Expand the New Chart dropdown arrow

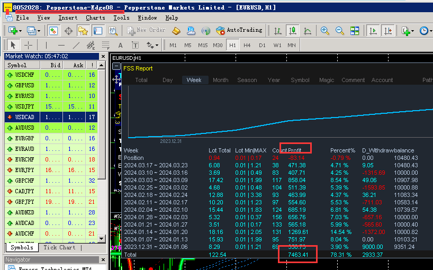click(21, 31)
